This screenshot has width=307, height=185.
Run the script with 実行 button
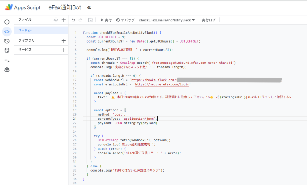click(106, 20)
